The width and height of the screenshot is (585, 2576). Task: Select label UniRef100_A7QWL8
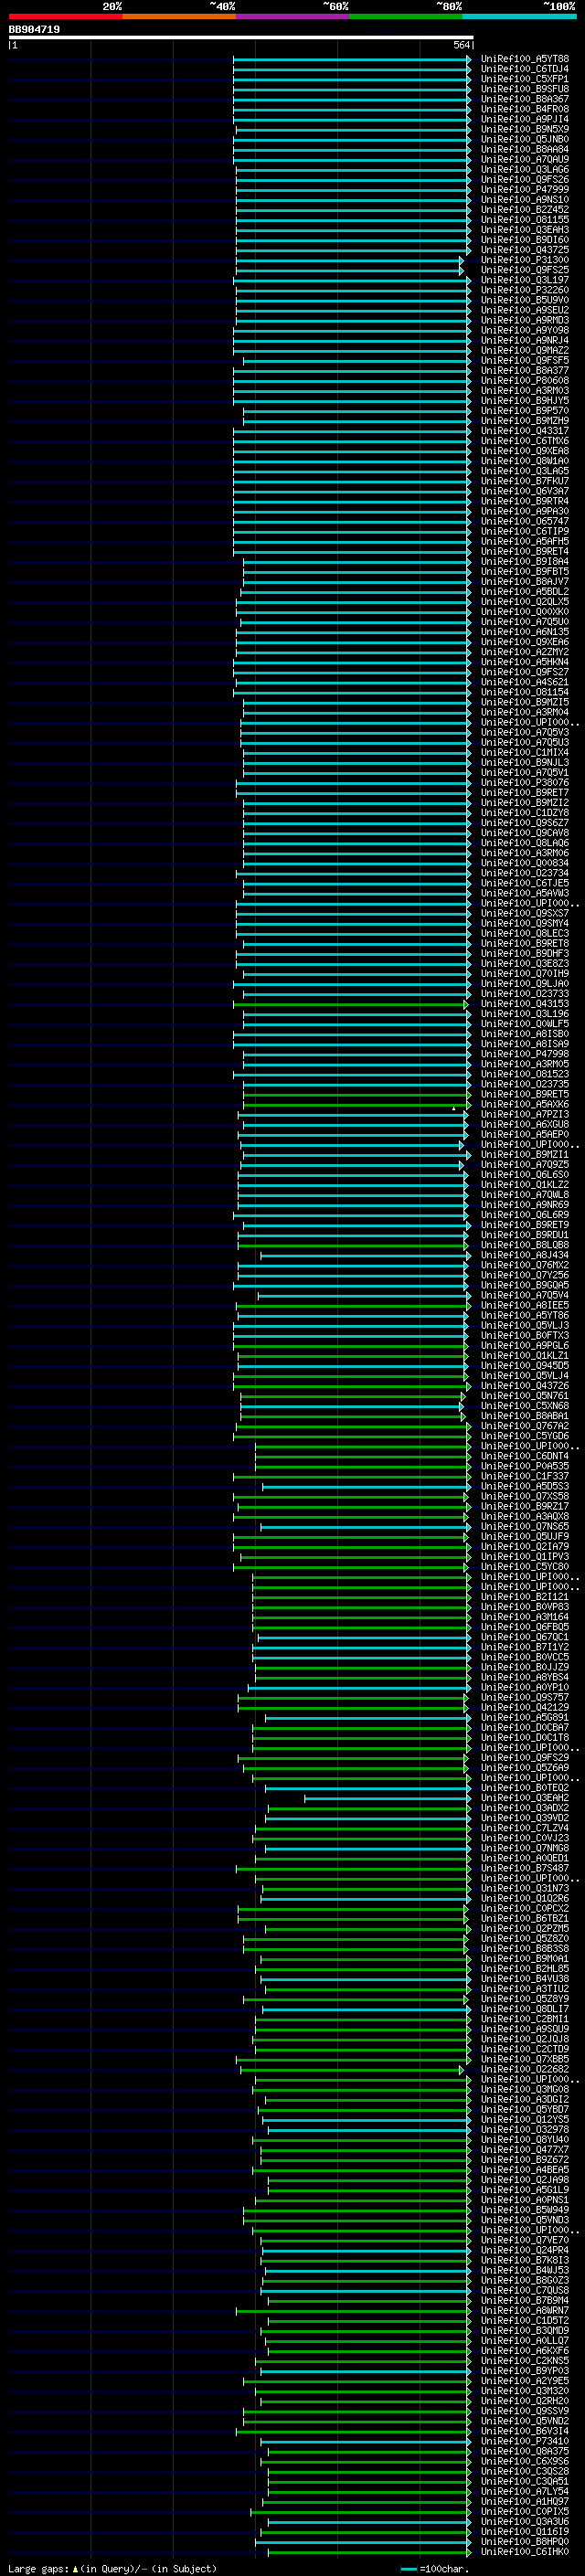pyautogui.click(x=524, y=1194)
